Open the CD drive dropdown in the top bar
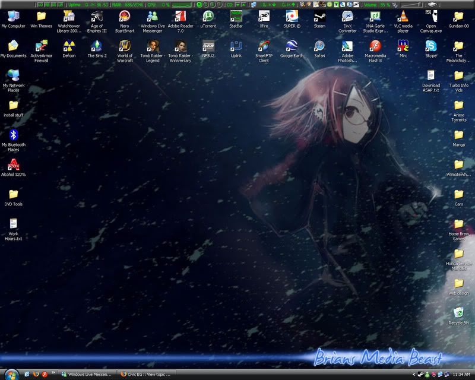The image size is (475, 380). tap(237, 5)
